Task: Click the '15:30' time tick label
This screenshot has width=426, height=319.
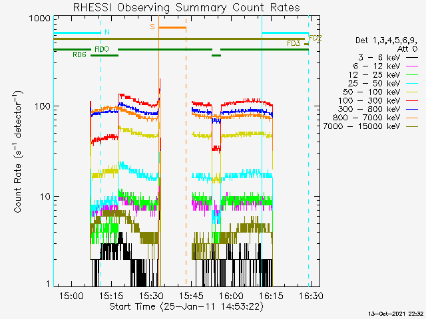Action: click(151, 296)
